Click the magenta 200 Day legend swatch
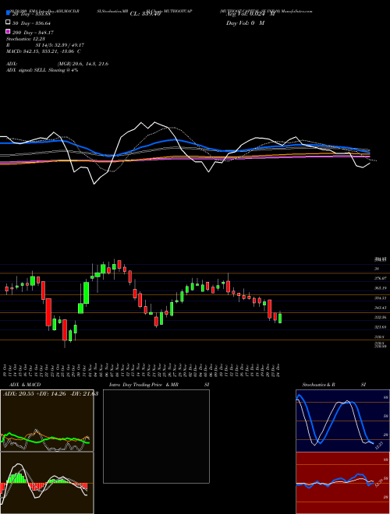Screen dimensions: 390x514 point(8,31)
